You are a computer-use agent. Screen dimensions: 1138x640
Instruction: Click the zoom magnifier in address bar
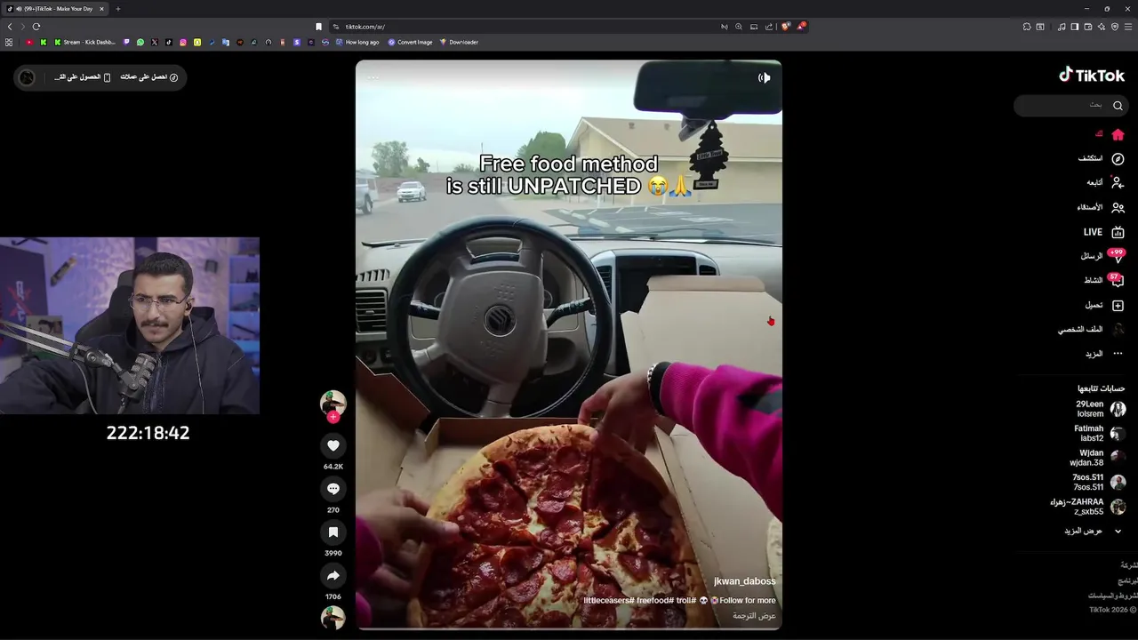[739, 27]
